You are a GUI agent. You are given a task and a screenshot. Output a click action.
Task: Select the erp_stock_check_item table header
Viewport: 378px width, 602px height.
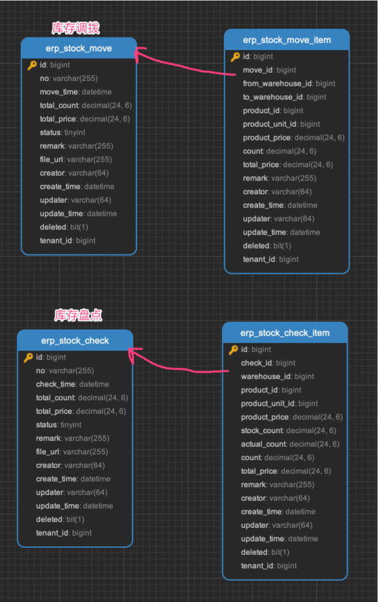(285, 333)
